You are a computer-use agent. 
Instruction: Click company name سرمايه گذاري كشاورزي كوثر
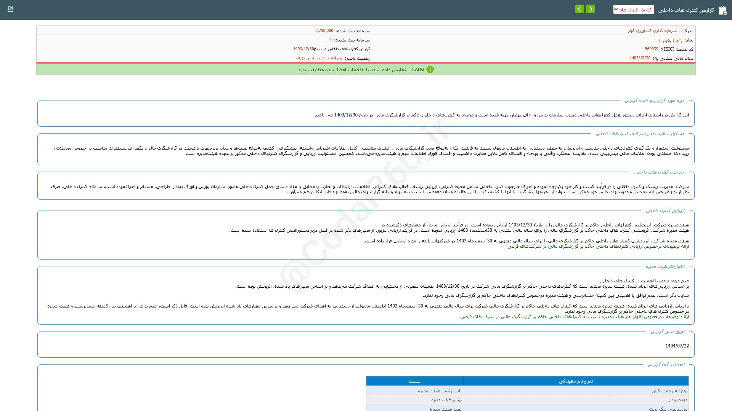[x=652, y=31]
